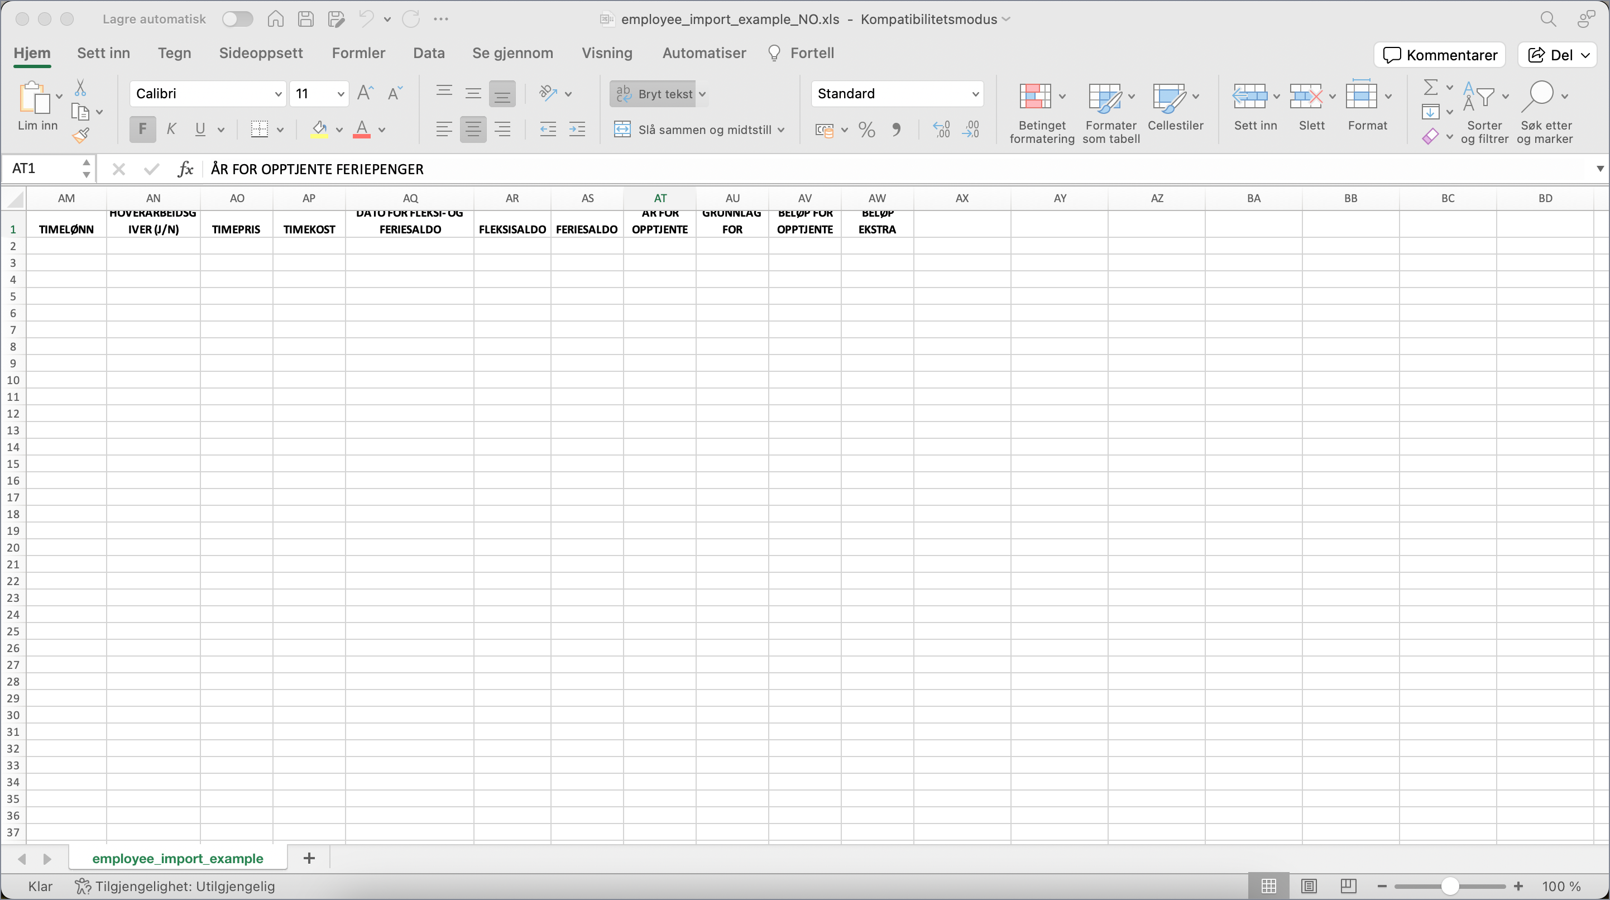This screenshot has width=1610, height=900.
Task: Click the increase indent icon
Action: (x=577, y=130)
